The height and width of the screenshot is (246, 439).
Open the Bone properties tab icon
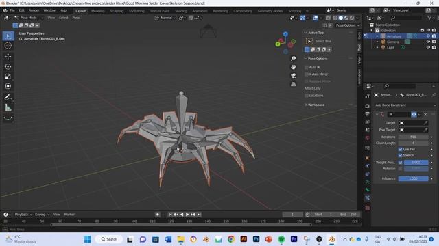click(x=367, y=190)
